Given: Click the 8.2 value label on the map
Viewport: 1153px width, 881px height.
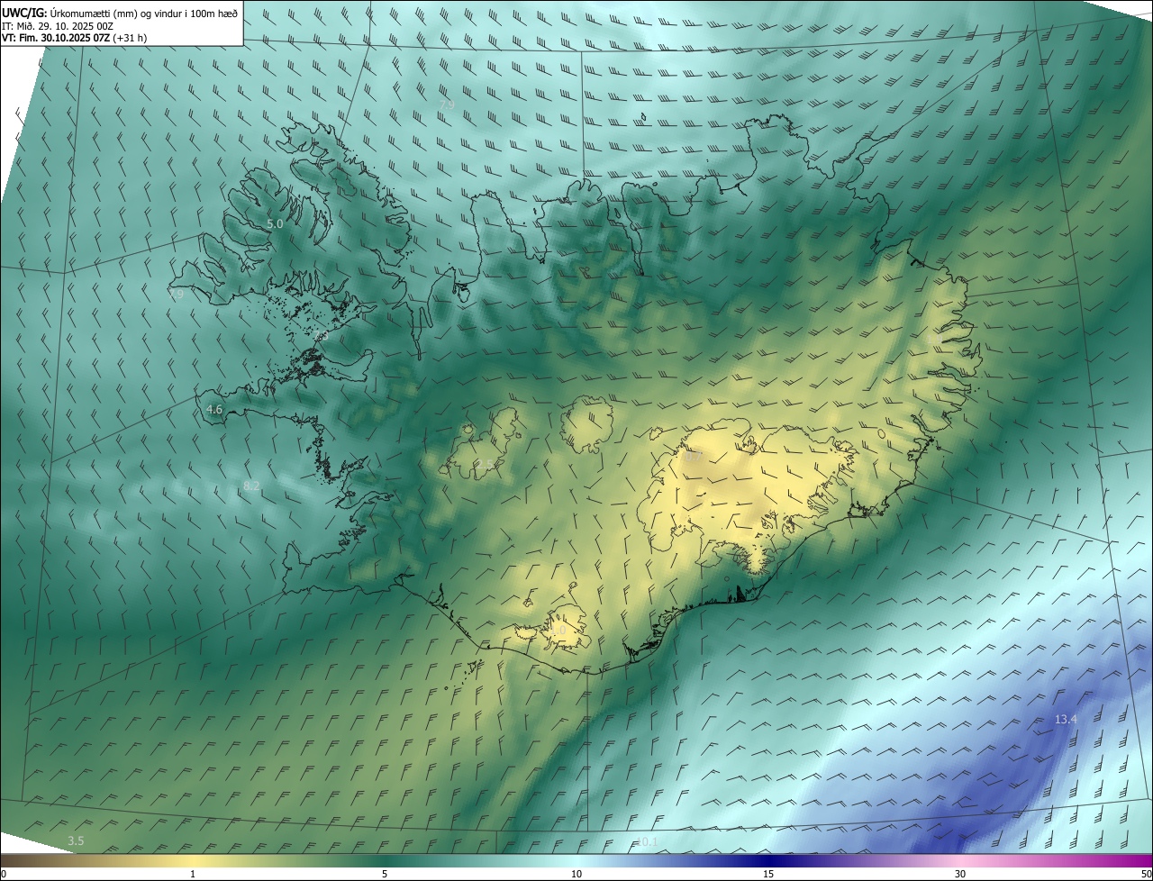Looking at the screenshot, I should [252, 486].
